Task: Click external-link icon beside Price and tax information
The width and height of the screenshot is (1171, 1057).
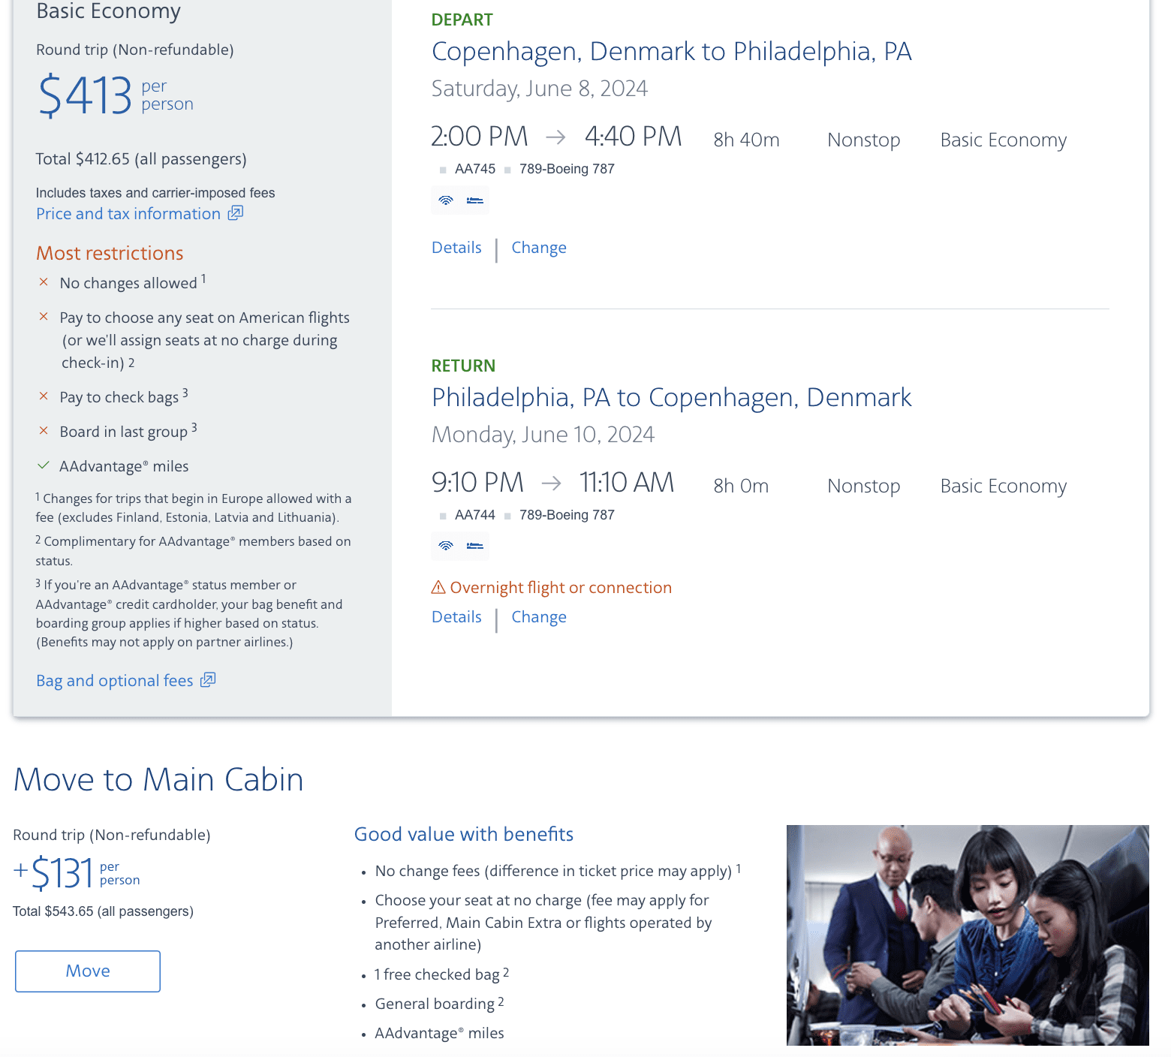Action: [236, 213]
